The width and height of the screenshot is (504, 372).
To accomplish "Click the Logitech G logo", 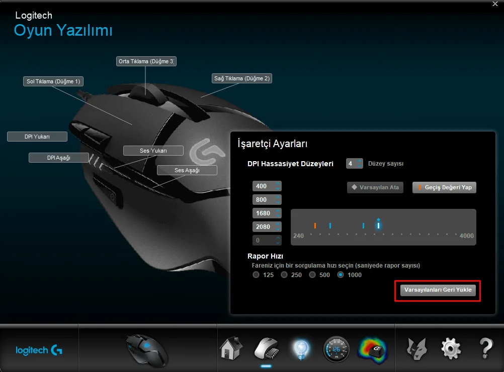I will [x=39, y=350].
